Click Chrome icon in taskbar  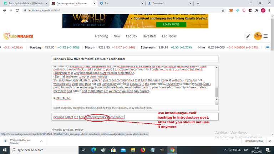[x=172, y=150]
